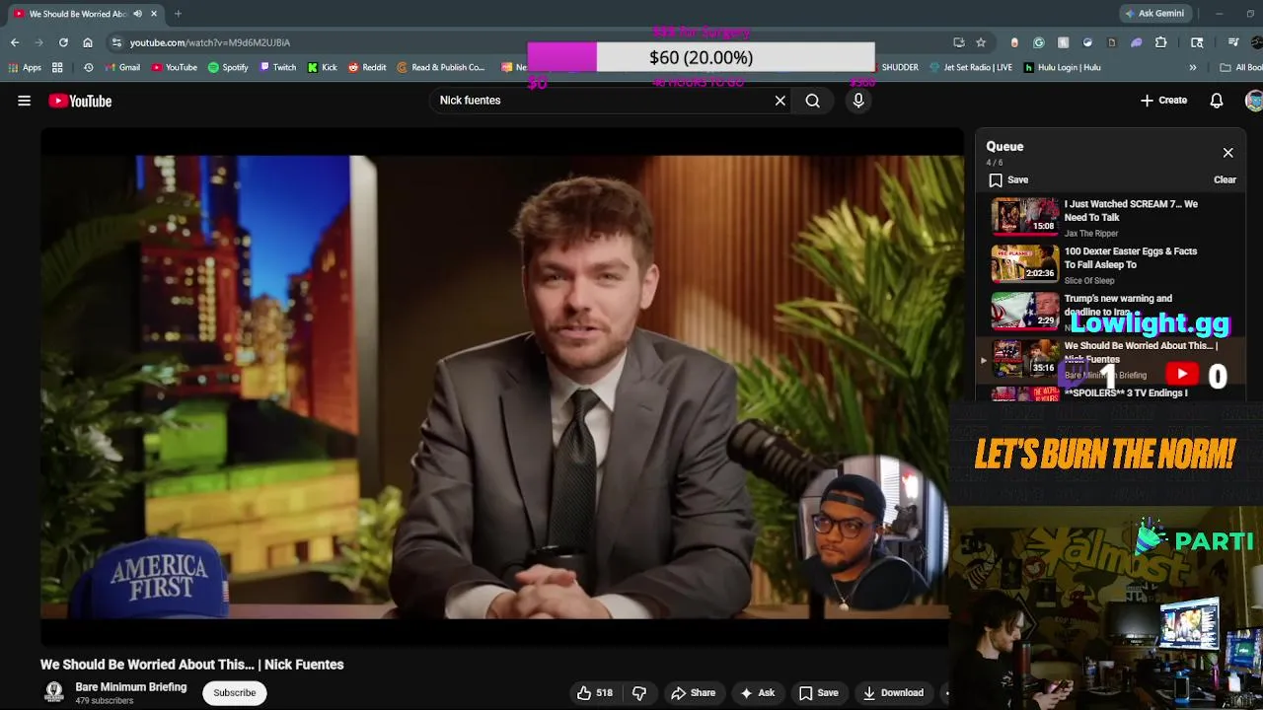View site information icon in address bar
The height and width of the screenshot is (710, 1263).
point(116,42)
